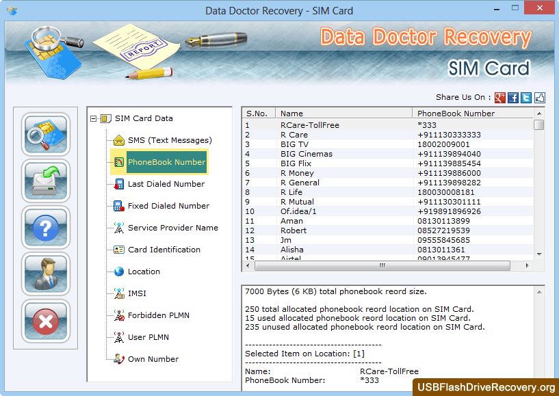The height and width of the screenshot is (396, 559).
Task: Click the horizontal scrollbar thumb in table
Action: tap(382, 265)
